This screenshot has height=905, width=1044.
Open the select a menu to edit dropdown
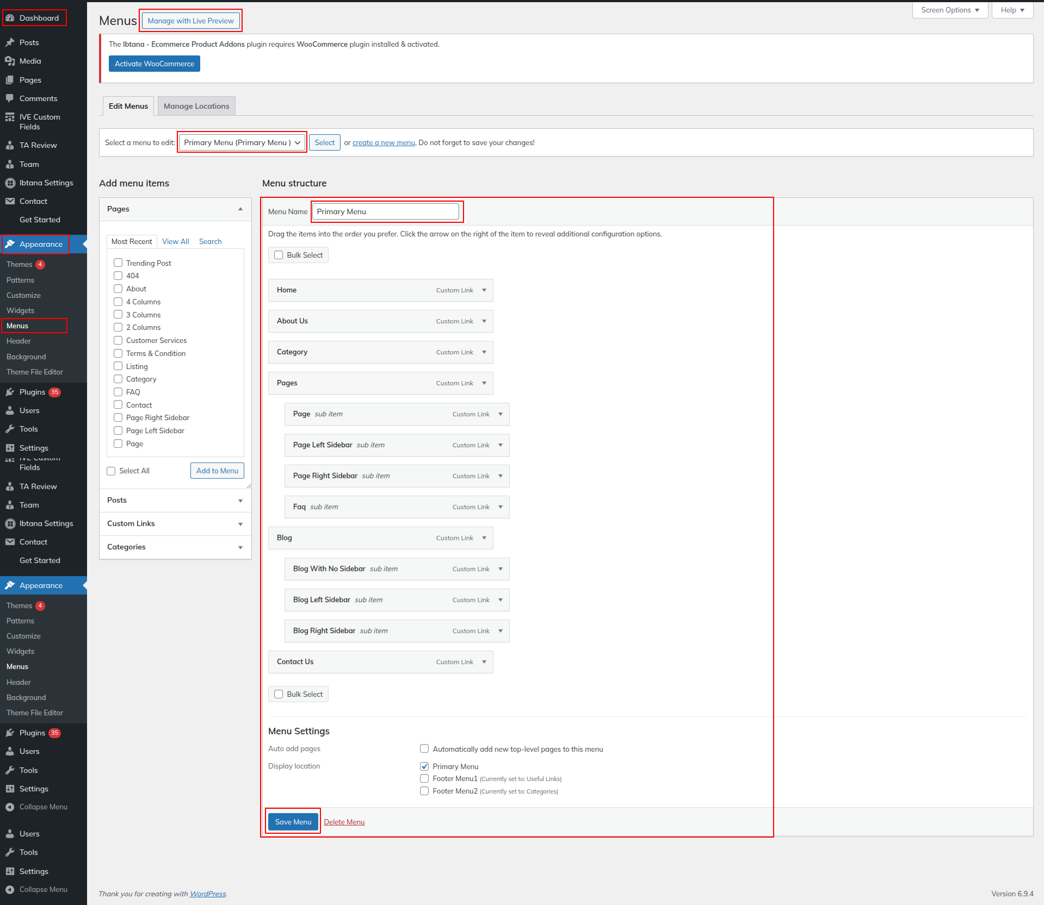(242, 142)
